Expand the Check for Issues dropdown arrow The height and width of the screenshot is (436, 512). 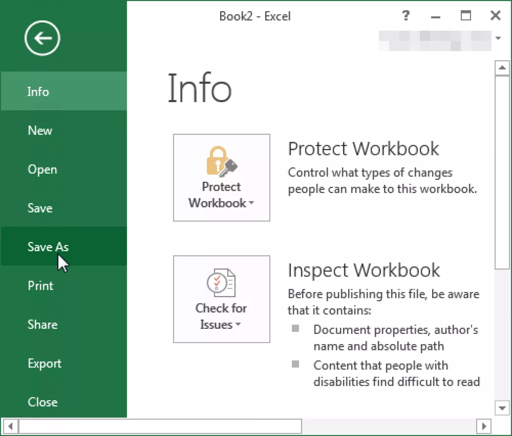click(238, 324)
